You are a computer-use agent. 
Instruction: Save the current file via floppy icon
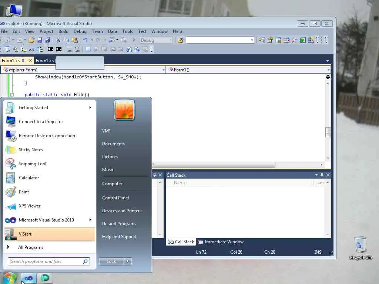(x=40, y=40)
